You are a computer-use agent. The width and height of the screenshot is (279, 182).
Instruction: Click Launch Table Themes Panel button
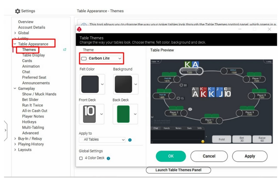179,170
